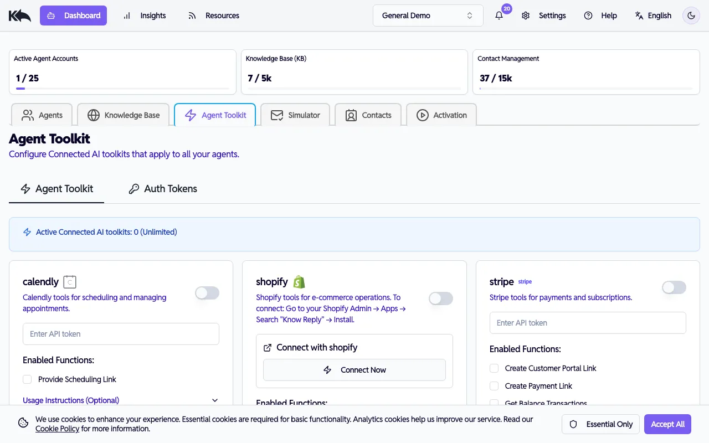Screen dimensions: 709x443
Task: Open the Help question mark icon
Action: coord(588,16)
